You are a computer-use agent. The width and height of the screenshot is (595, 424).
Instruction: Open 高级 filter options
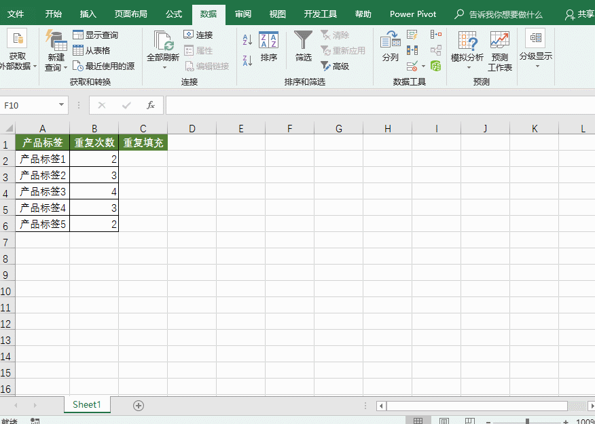coord(335,66)
